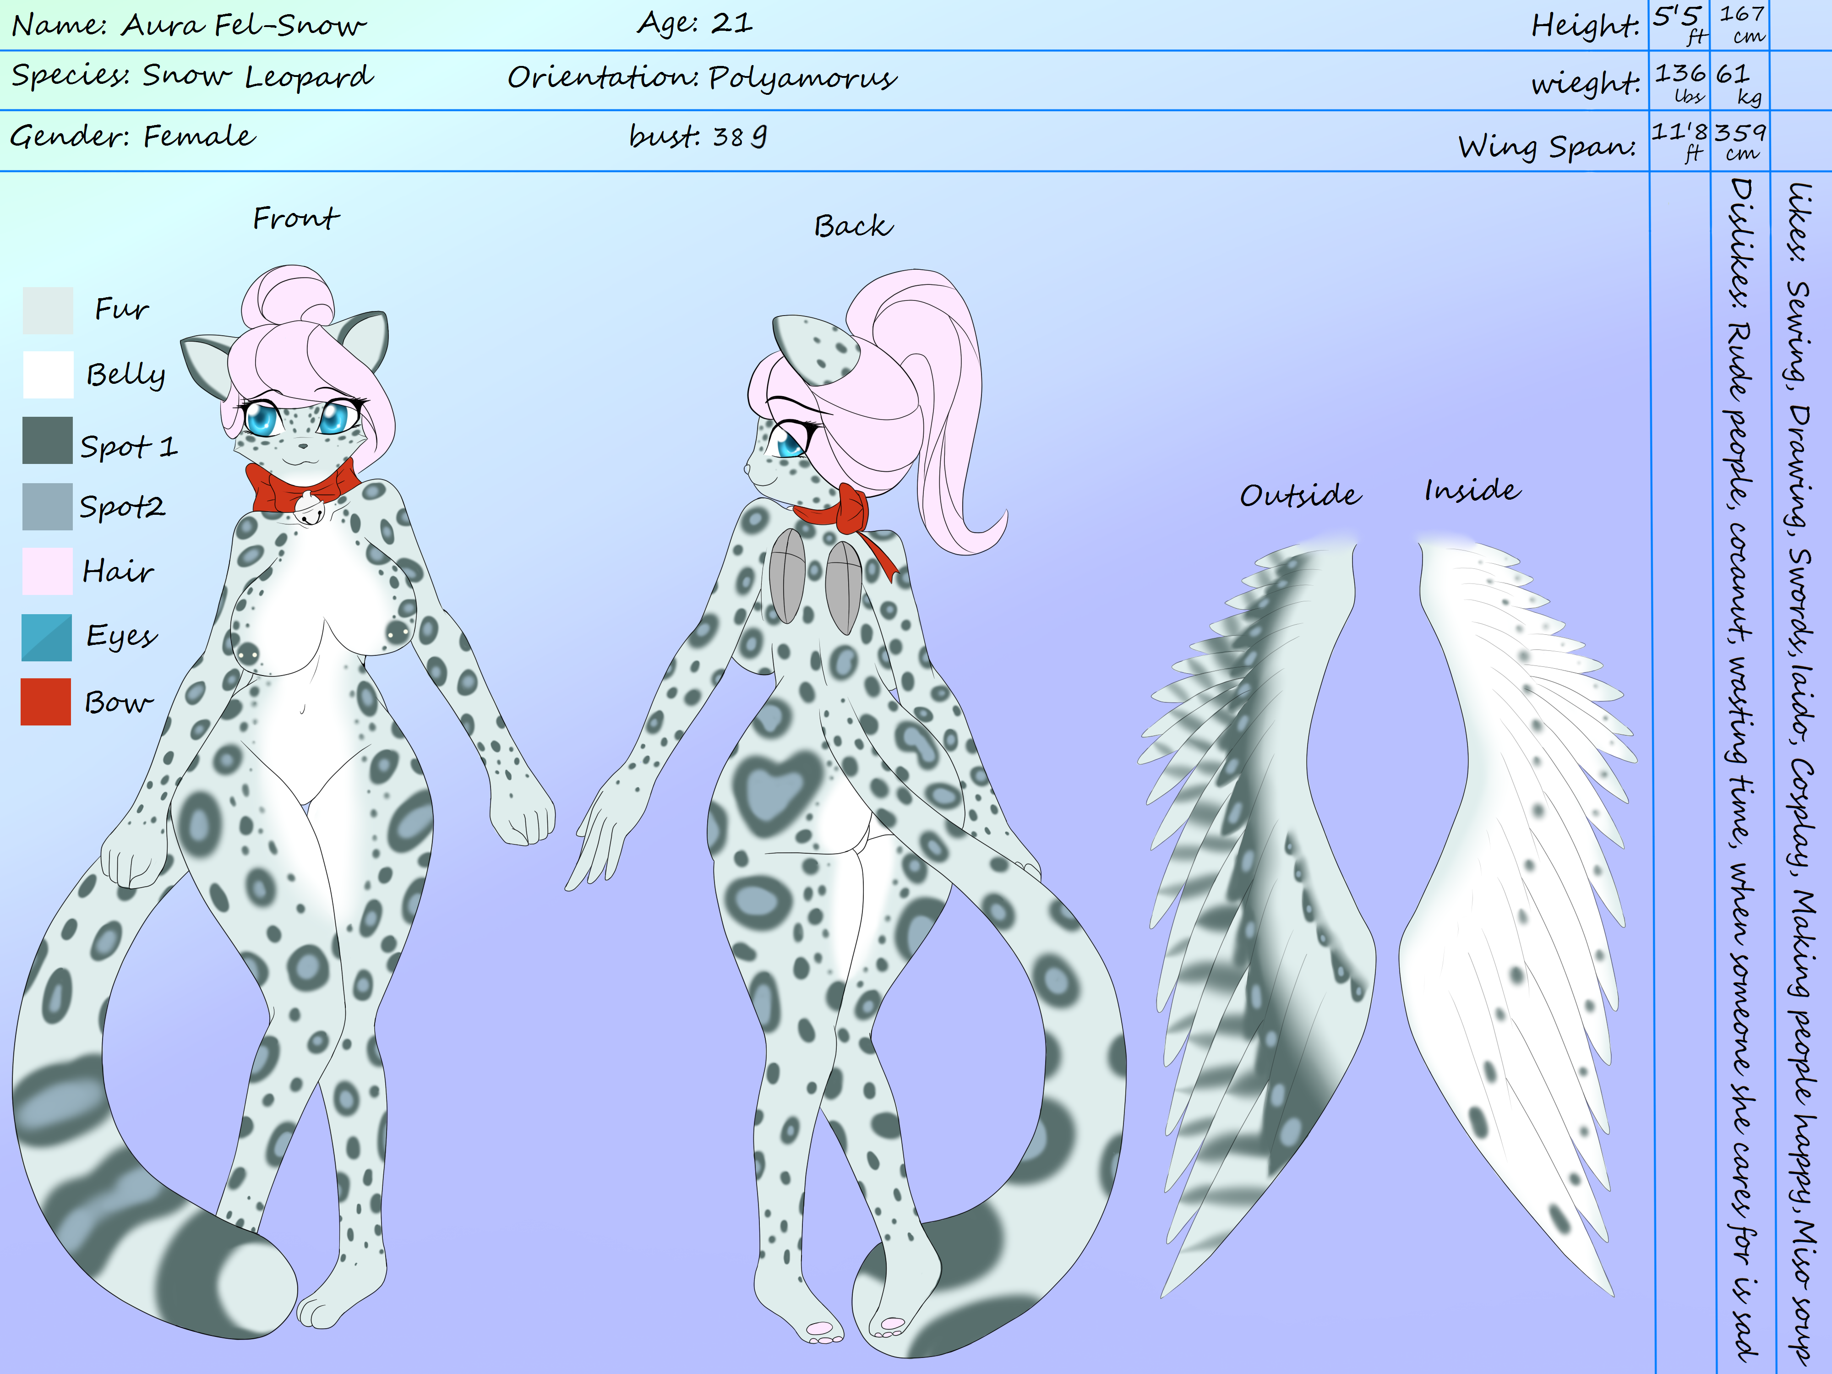Click the red Bow color swatch

46,702
